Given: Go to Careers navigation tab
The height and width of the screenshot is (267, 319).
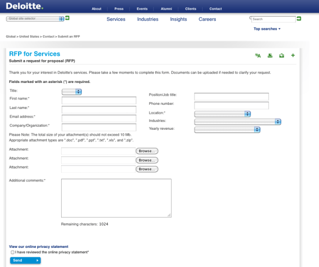Looking at the screenshot, I should 207,19.
